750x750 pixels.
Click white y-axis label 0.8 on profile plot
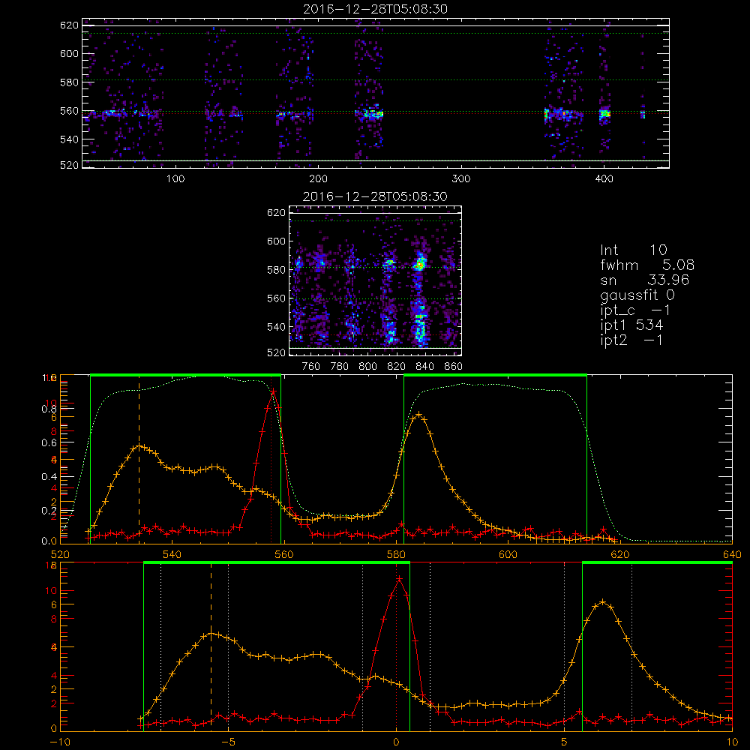[49, 409]
